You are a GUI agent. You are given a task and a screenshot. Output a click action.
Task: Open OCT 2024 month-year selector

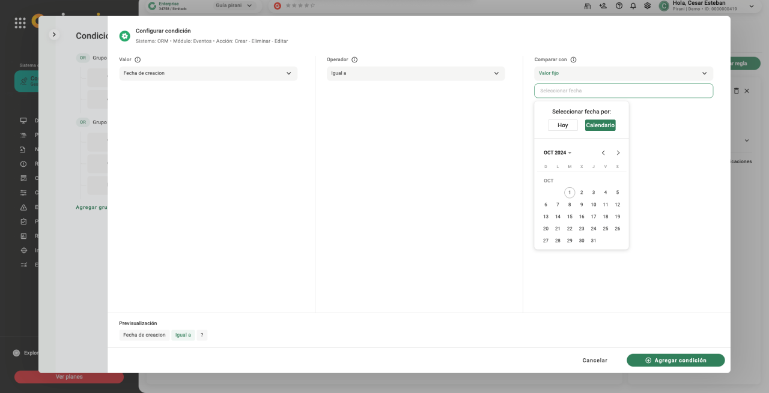click(x=558, y=153)
